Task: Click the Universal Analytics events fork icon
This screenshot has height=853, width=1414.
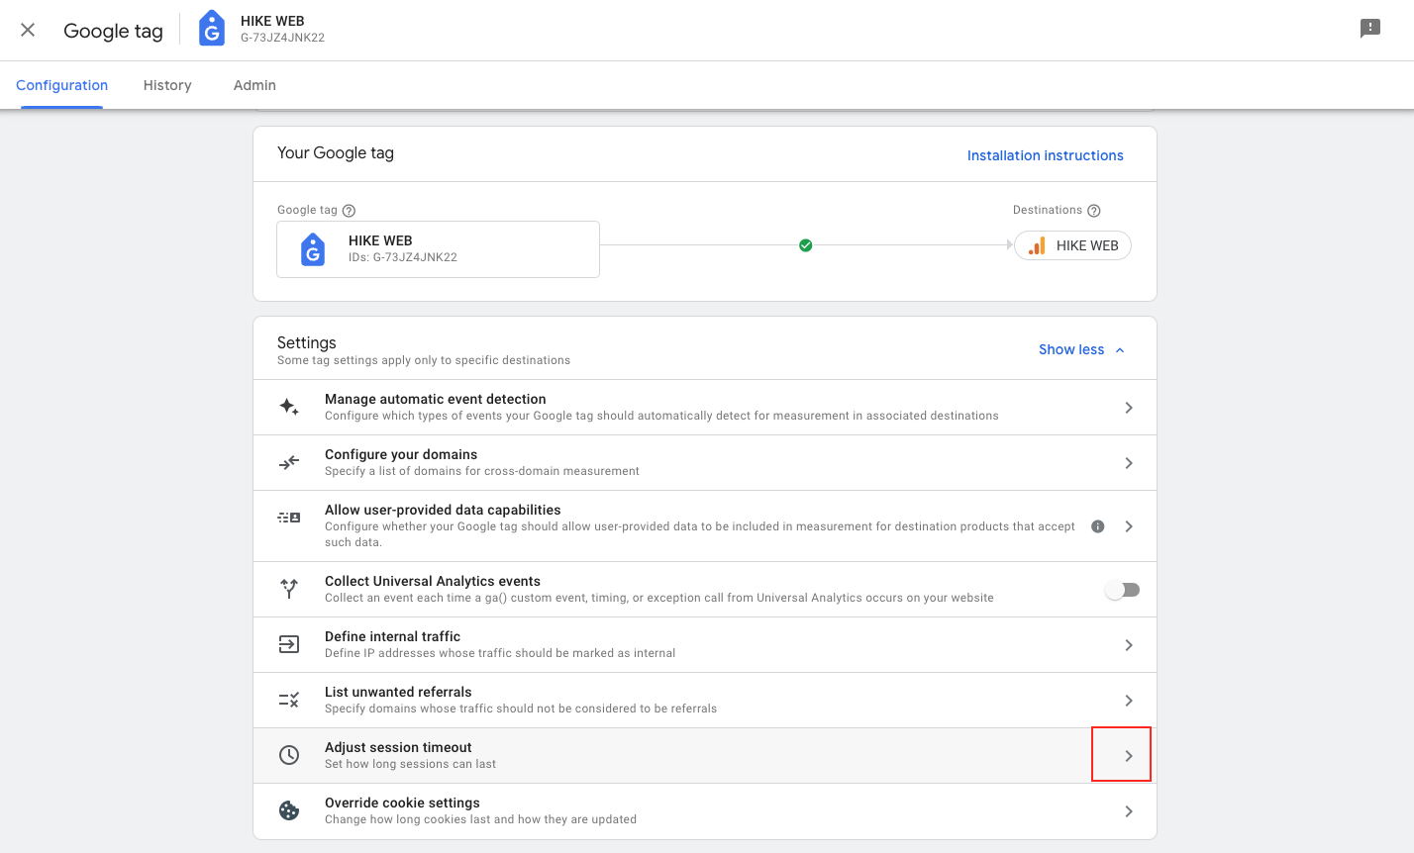Action: pyautogui.click(x=289, y=589)
